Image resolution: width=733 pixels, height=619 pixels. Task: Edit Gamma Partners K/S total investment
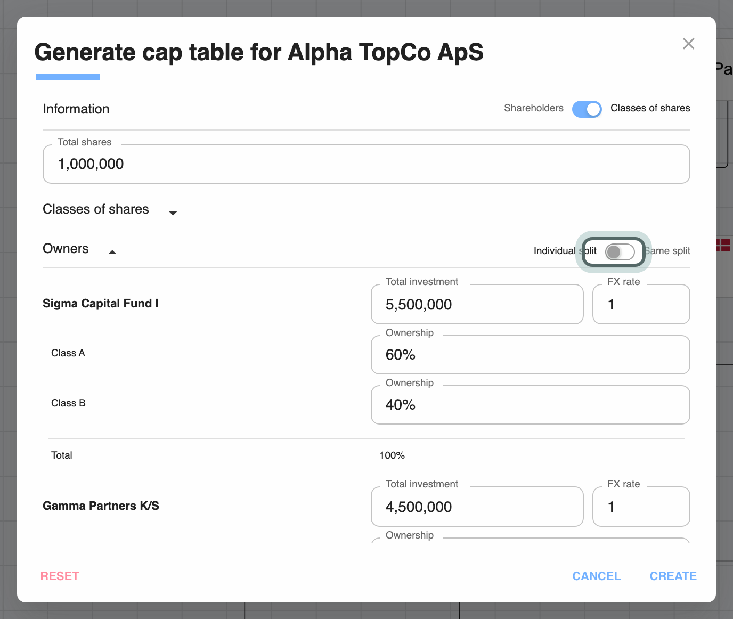click(477, 507)
